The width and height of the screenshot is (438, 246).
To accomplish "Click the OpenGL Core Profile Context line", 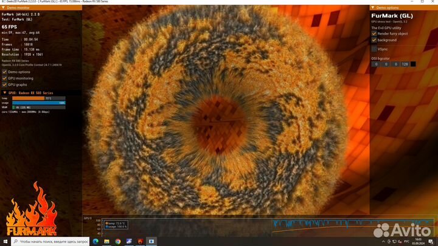I will (32, 65).
